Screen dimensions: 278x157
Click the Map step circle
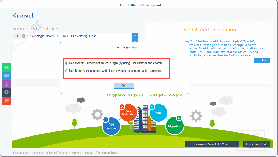tap(159, 113)
